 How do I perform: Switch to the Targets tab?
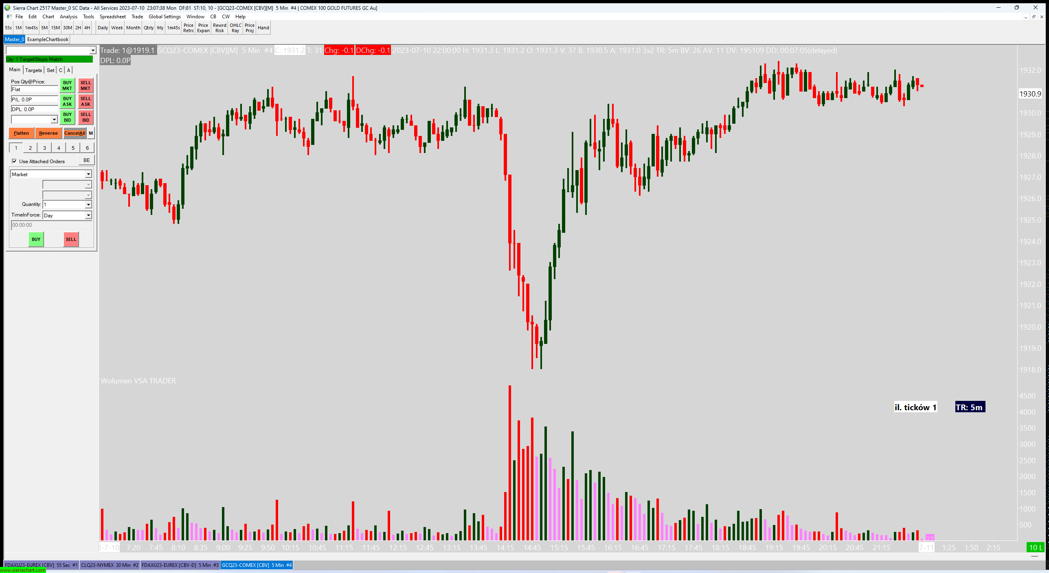tap(33, 70)
